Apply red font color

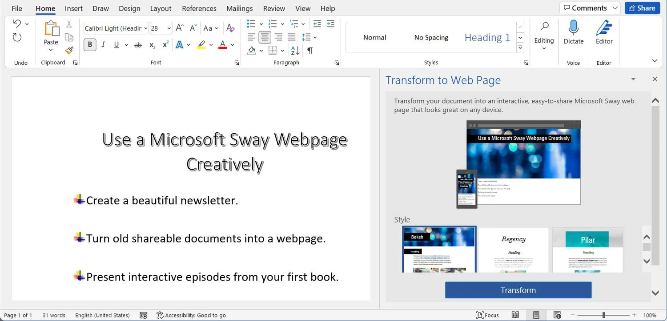click(x=223, y=45)
